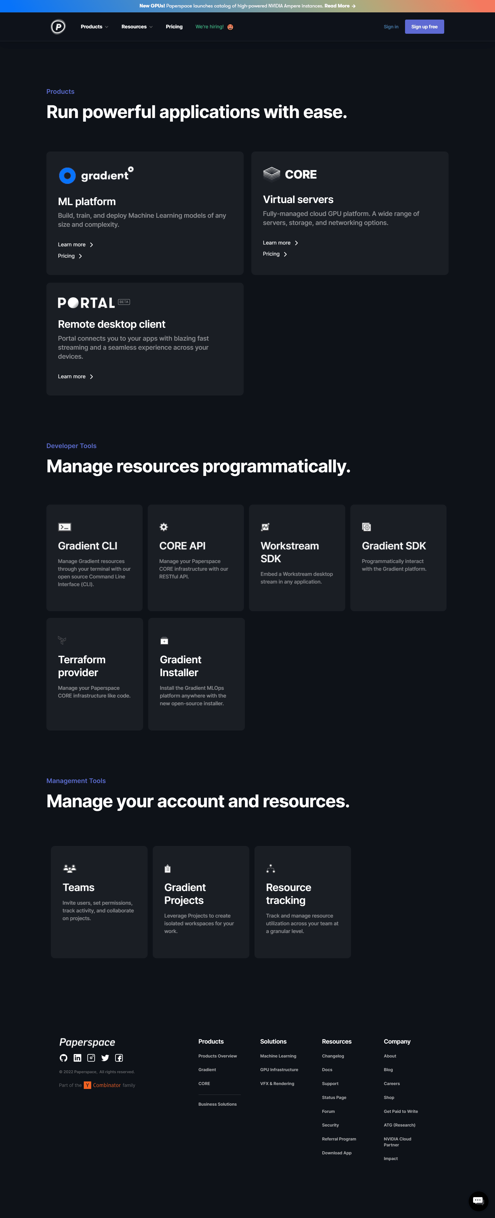This screenshot has height=1218, width=495.
Task: Open Changelog in the footer
Action: [x=333, y=1056]
